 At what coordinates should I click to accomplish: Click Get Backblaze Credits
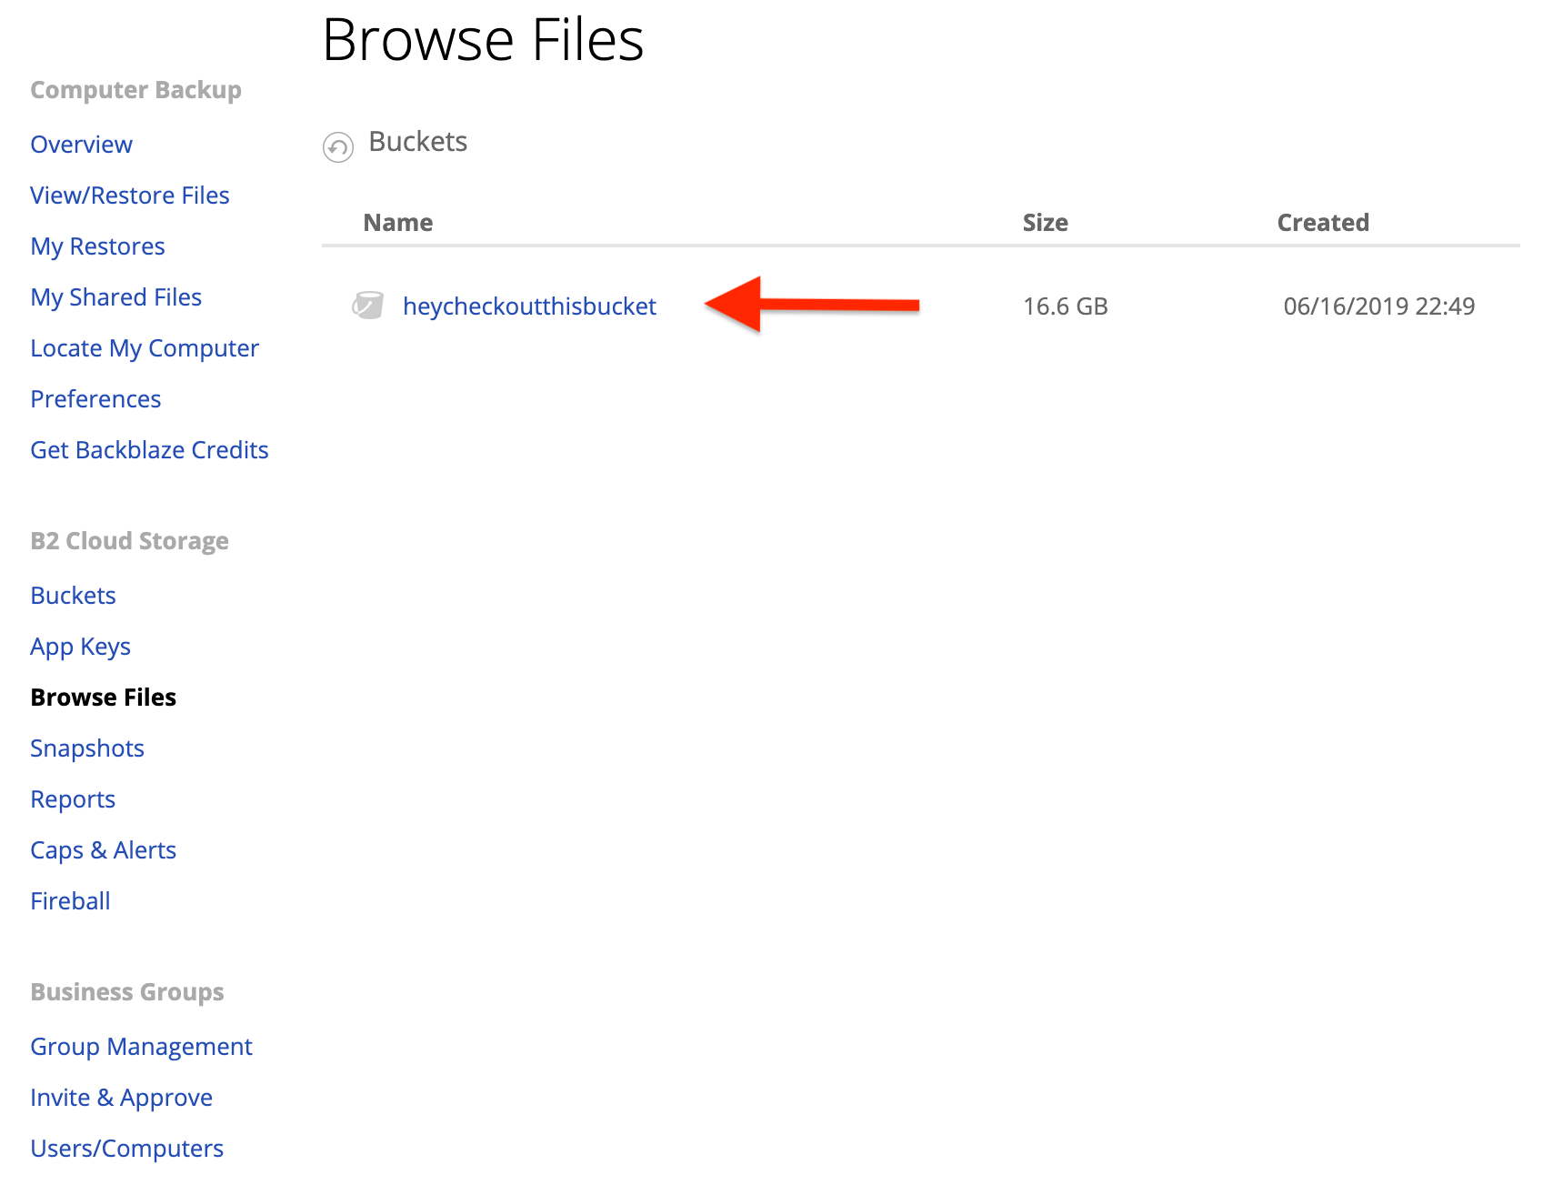coord(149,450)
